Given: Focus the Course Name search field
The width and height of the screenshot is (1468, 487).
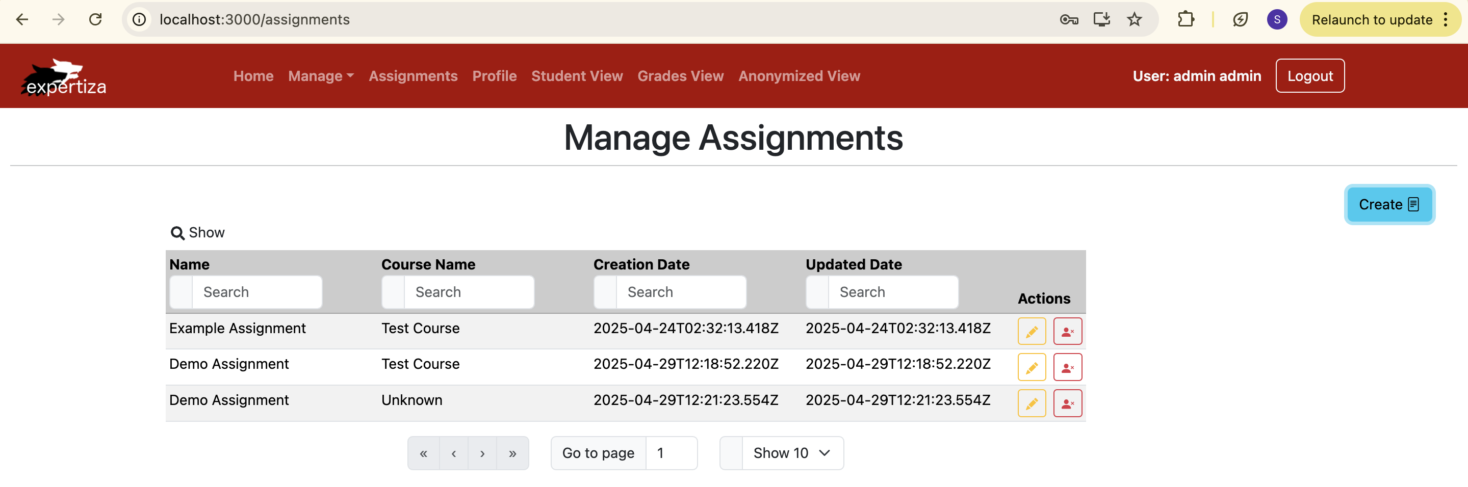Looking at the screenshot, I should pyautogui.click(x=469, y=292).
